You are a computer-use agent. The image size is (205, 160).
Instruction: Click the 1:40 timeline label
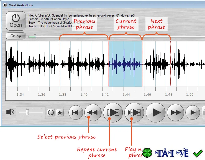coord(84,95)
